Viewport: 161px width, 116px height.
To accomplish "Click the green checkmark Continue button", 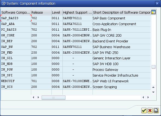I will click(x=144, y=111).
